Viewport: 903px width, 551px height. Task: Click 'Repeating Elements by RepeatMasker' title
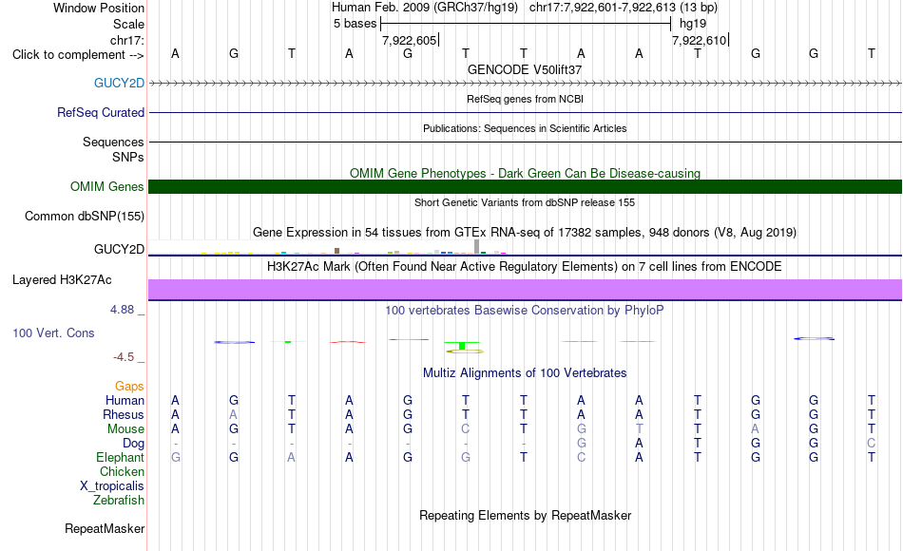click(526, 515)
